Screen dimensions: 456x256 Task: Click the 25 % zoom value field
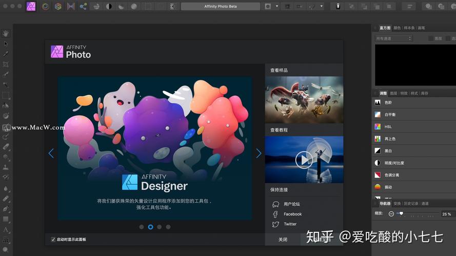coord(448,214)
